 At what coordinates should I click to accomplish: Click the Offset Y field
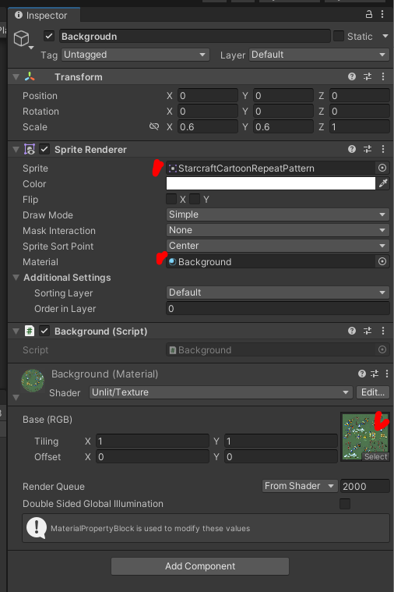281,457
